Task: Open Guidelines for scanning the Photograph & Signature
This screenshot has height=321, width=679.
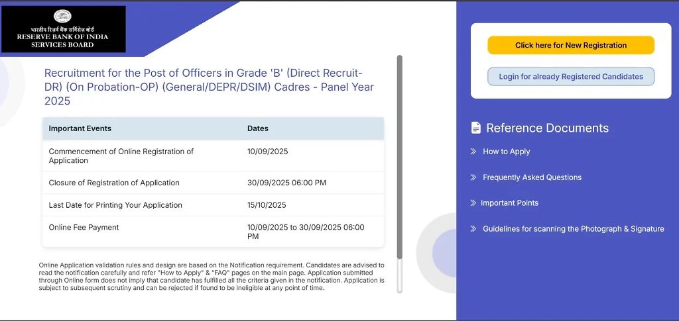Action: point(574,229)
